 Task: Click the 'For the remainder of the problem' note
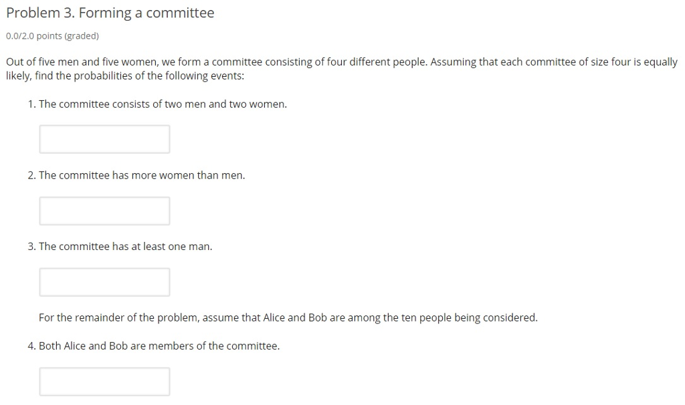pos(288,317)
